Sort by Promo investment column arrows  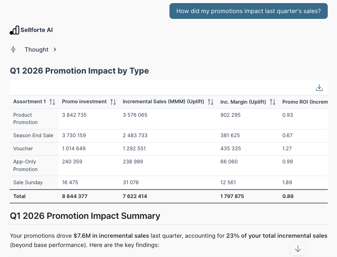(113, 102)
